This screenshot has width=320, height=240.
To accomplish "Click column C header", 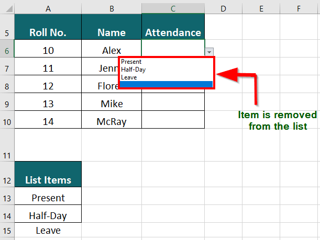I will (x=173, y=8).
